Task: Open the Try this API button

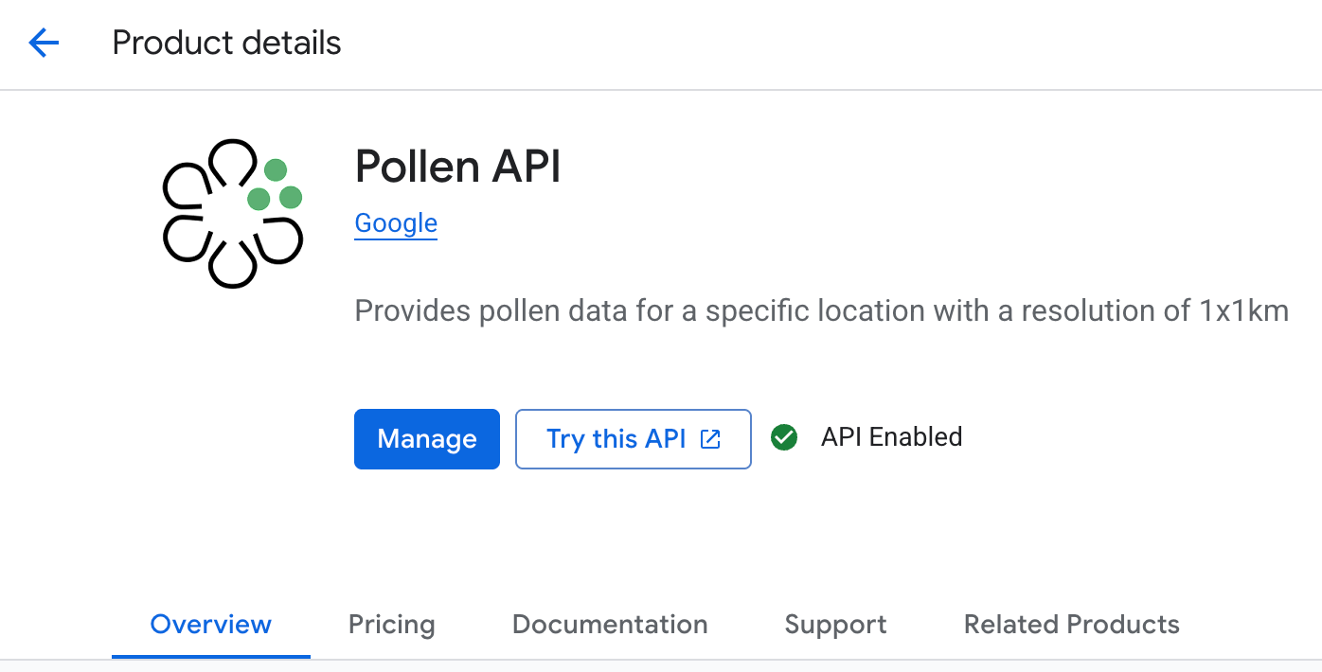Action: 616,439
